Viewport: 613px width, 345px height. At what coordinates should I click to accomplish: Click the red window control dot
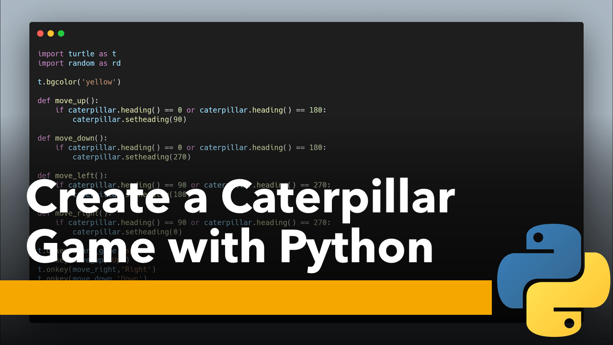[40, 34]
